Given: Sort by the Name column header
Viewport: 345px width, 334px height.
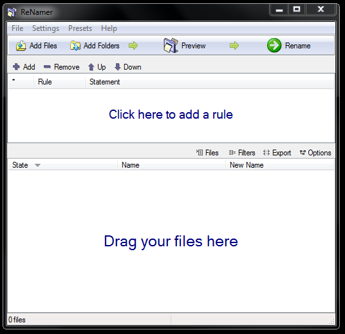Looking at the screenshot, I should pyautogui.click(x=172, y=165).
